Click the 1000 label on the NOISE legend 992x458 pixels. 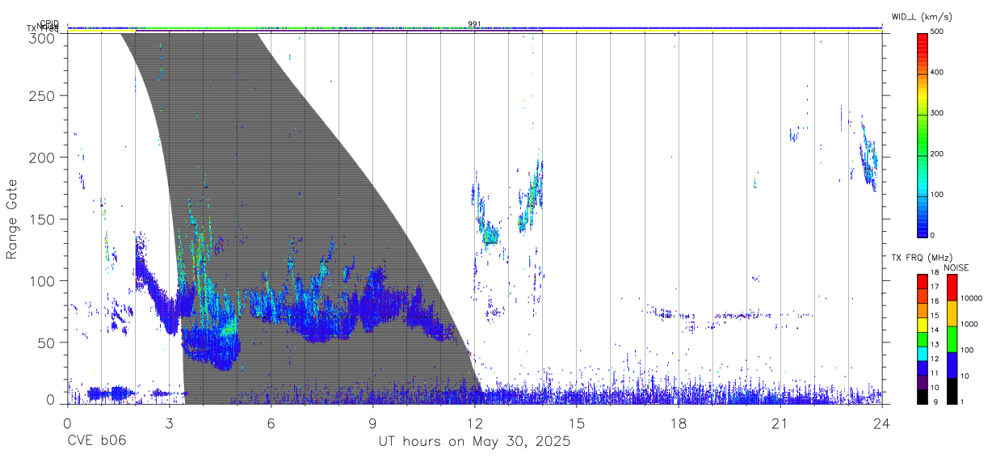tap(969, 325)
